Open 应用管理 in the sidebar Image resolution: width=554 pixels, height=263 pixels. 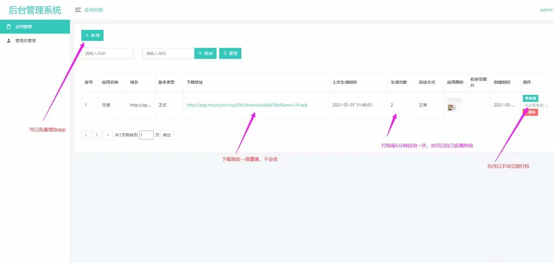(24, 27)
